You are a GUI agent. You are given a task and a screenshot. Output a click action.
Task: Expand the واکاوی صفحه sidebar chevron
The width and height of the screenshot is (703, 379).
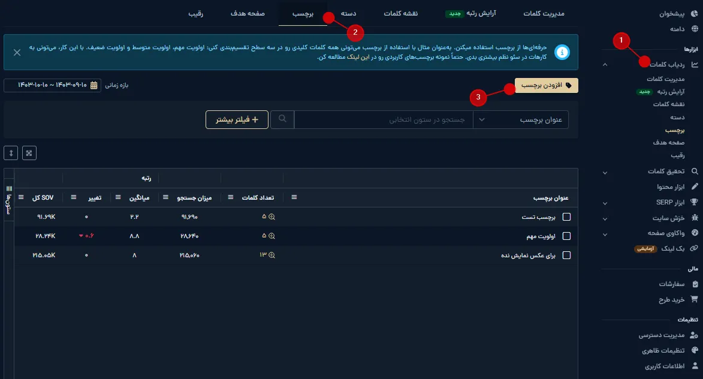(605, 234)
